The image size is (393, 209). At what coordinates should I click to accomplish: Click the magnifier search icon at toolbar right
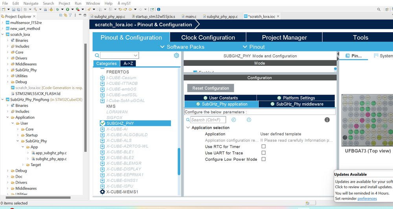[379, 9]
